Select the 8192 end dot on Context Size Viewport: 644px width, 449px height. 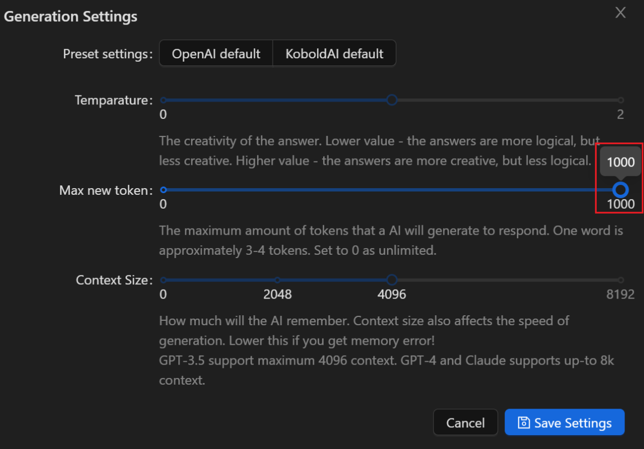pos(621,280)
